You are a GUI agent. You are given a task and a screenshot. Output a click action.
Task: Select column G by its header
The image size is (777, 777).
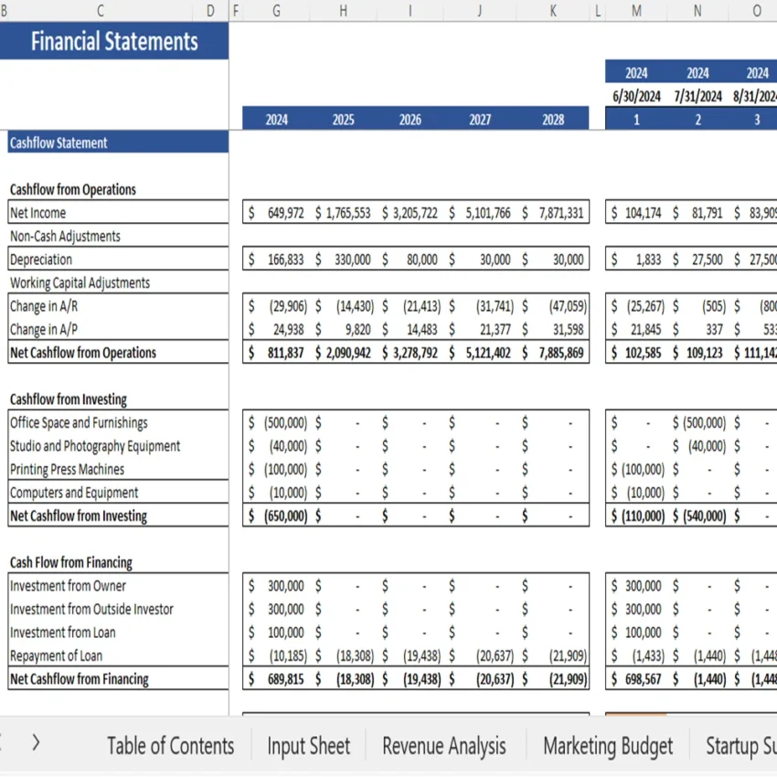275,11
